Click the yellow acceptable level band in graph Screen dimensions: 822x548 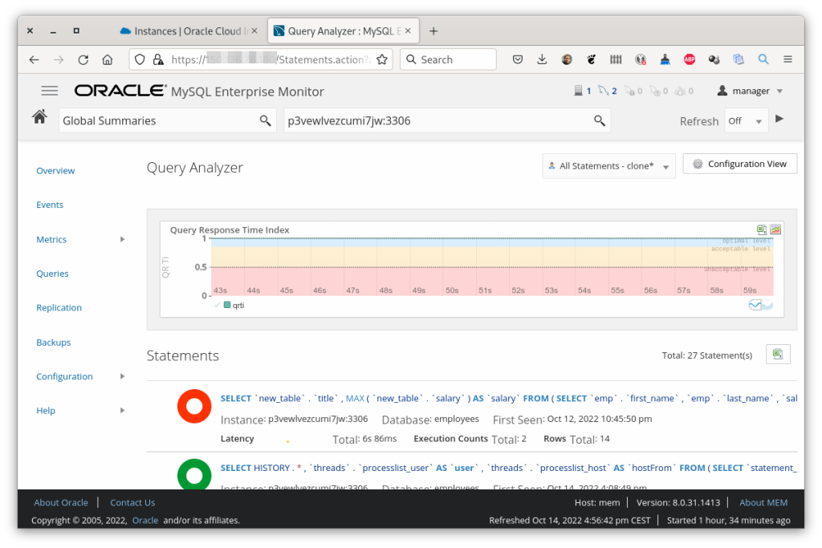point(492,257)
